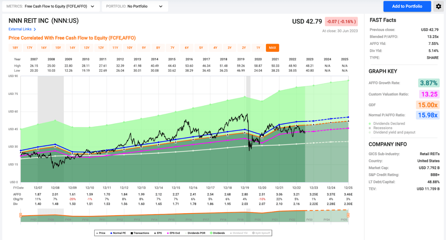Image resolution: width=446 pixels, height=240 pixels.
Task: Follow the External Links link
Action: point(20,29)
